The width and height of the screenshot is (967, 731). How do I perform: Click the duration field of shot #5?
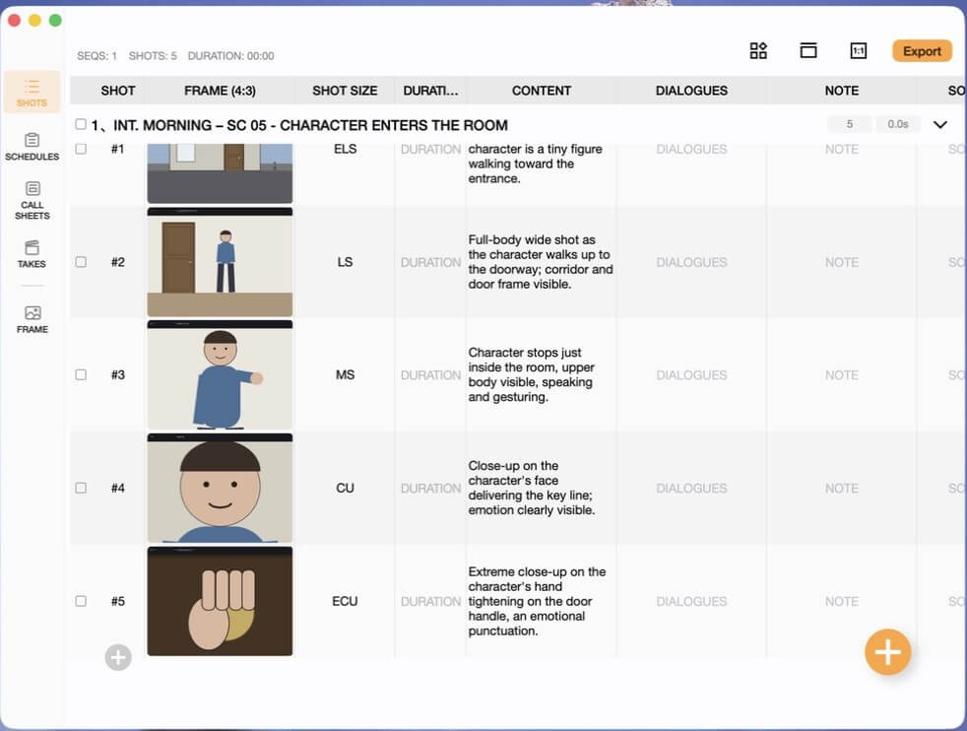coord(430,602)
